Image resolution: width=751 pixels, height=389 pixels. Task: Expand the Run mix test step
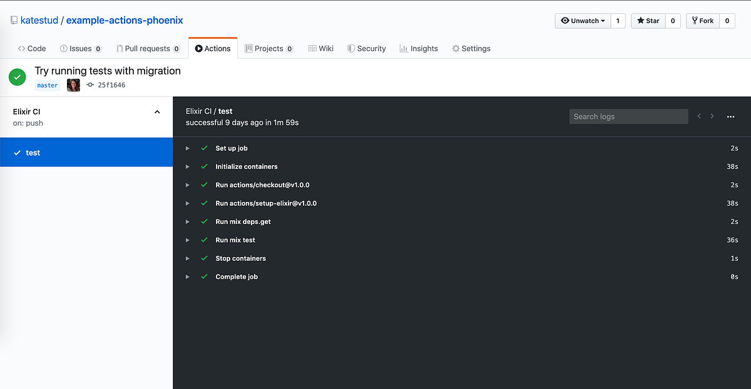(186, 240)
